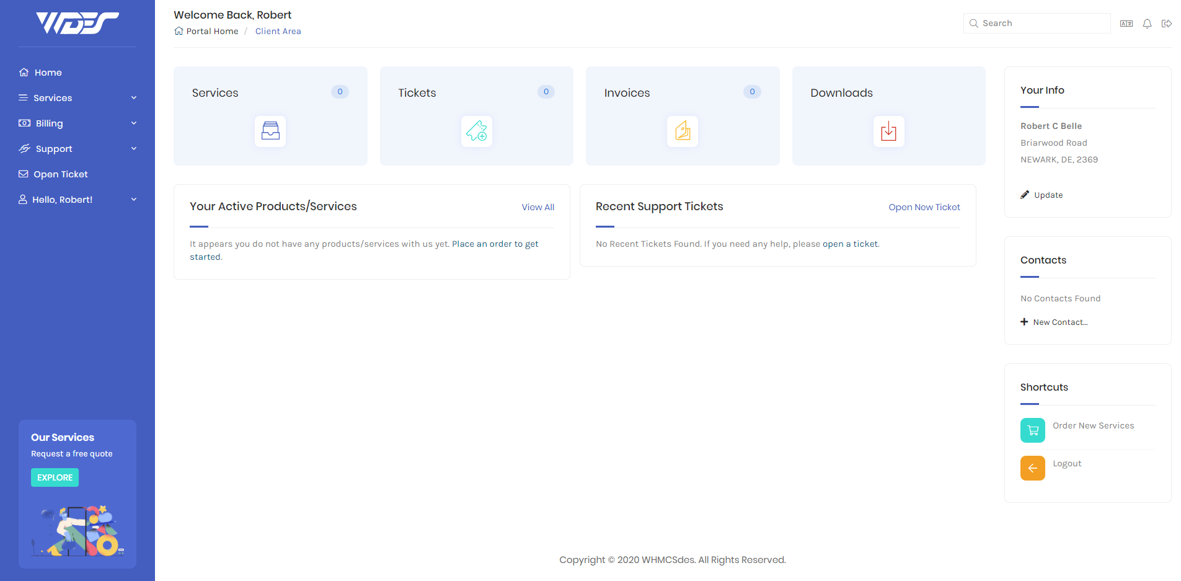Image resolution: width=1181 pixels, height=581 pixels.
Task: Click 'Request a free quote' text
Action: click(72, 454)
